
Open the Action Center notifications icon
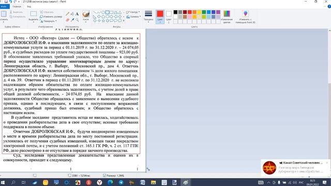coord(324,182)
